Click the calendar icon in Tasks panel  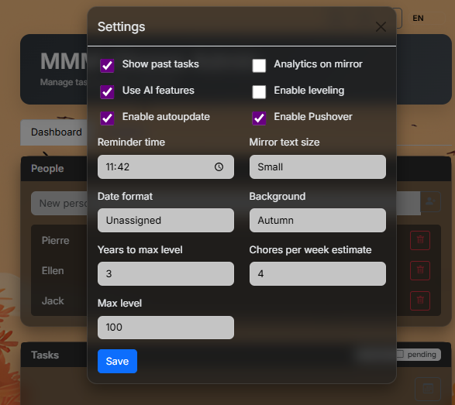click(x=428, y=388)
